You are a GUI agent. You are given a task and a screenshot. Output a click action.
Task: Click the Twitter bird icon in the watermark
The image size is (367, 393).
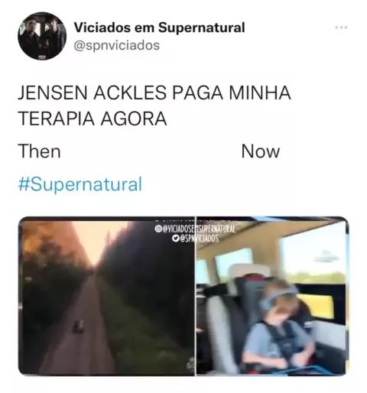175,239
